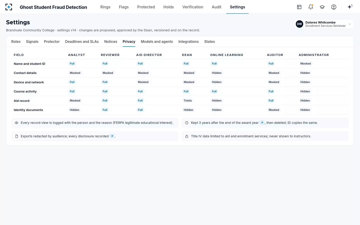
Task: Switch to the Integrations tab
Action: [x=188, y=41]
